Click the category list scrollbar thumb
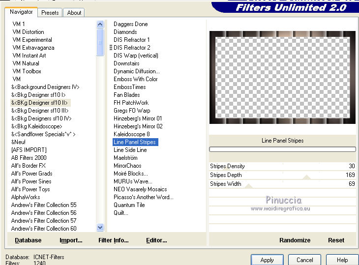The image size is (359, 265). [100, 42]
